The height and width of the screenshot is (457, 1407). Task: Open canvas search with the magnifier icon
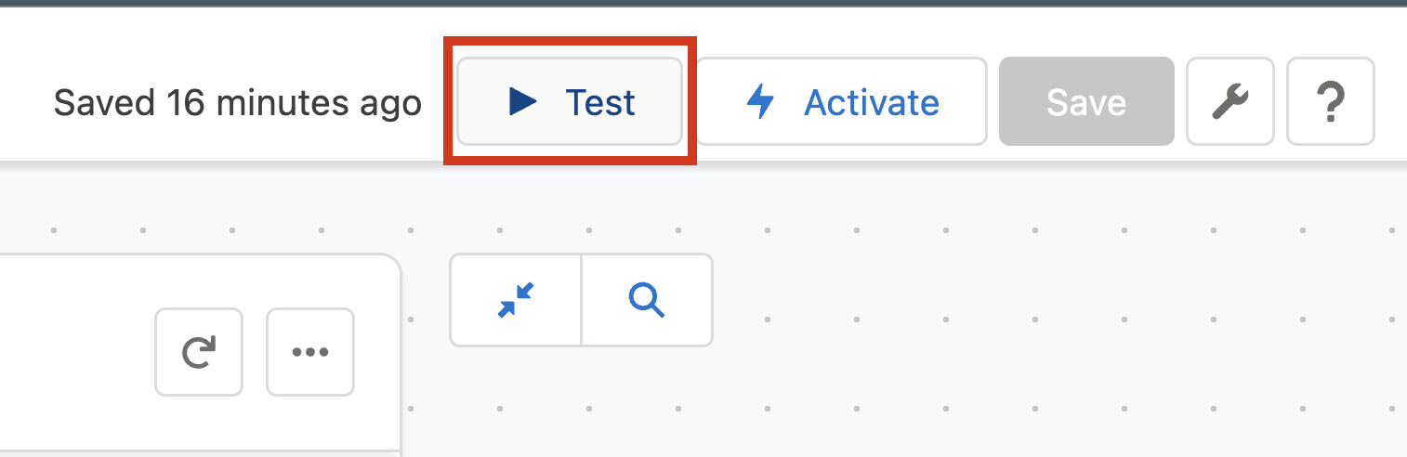(x=647, y=300)
